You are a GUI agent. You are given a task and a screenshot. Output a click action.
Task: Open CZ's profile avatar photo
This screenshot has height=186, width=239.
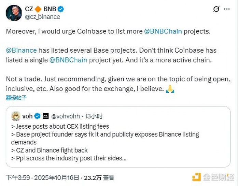(14, 13)
